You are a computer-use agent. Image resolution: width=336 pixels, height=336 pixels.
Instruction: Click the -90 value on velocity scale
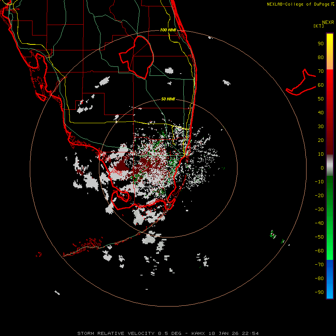click(319, 292)
